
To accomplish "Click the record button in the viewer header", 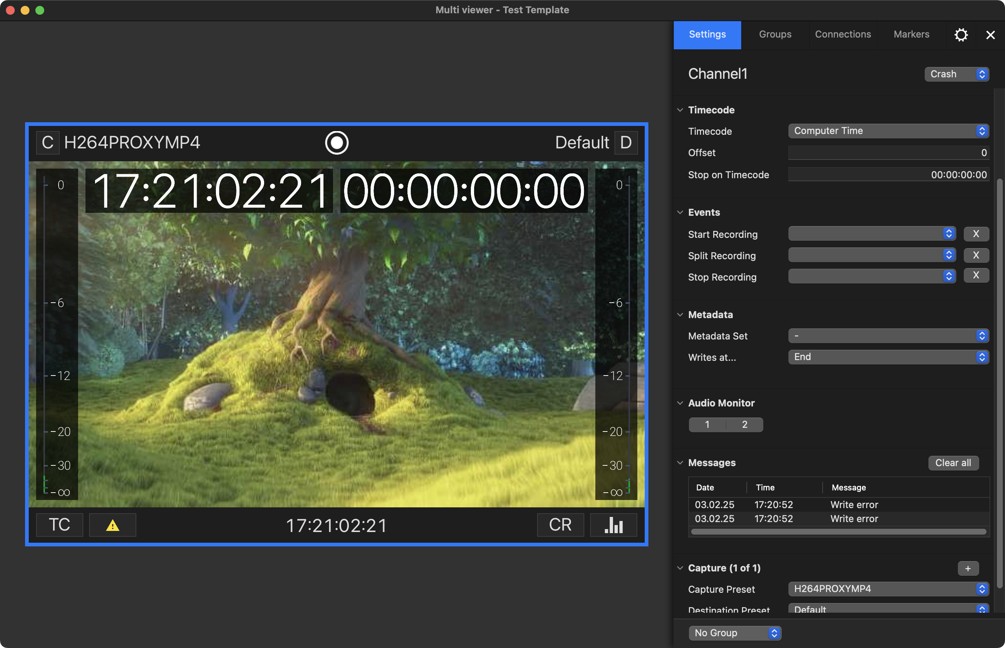I will [336, 142].
